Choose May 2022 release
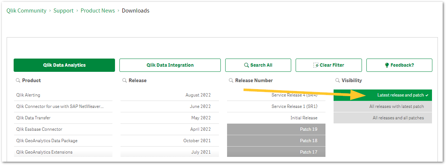Image resolution: width=446 pixels, height=165 pixels. point(170,118)
